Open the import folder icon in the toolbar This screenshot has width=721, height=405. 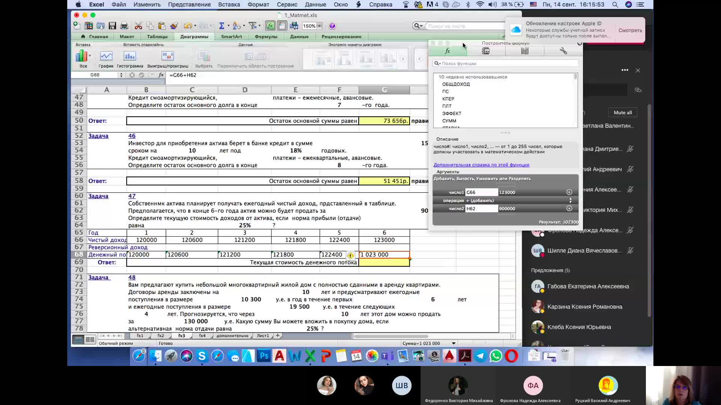coord(101,26)
